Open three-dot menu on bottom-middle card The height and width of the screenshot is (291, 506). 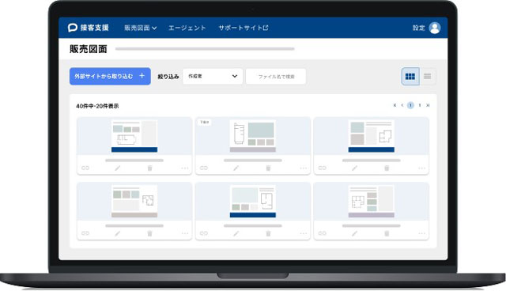point(304,233)
